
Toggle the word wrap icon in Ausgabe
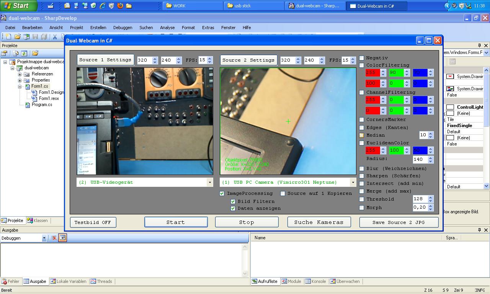point(62,238)
